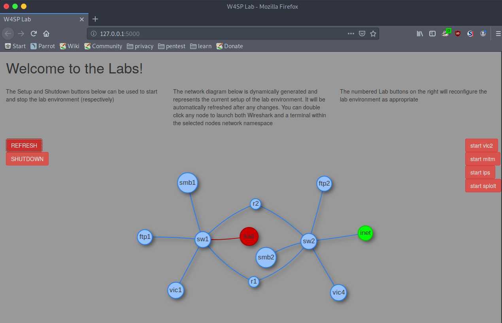502x323 pixels.
Task: Click the REFRESH button
Action: coord(24,145)
